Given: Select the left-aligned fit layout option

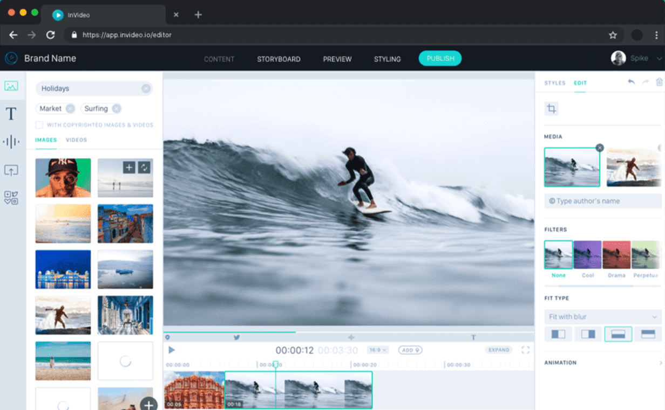Looking at the screenshot, I should tap(558, 334).
